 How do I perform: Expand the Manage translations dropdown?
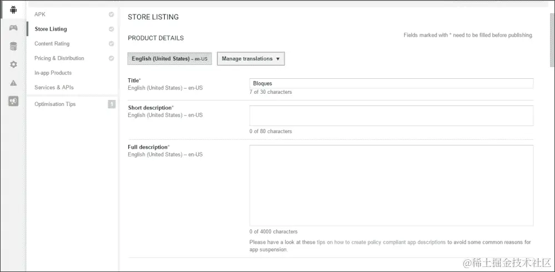tap(251, 59)
